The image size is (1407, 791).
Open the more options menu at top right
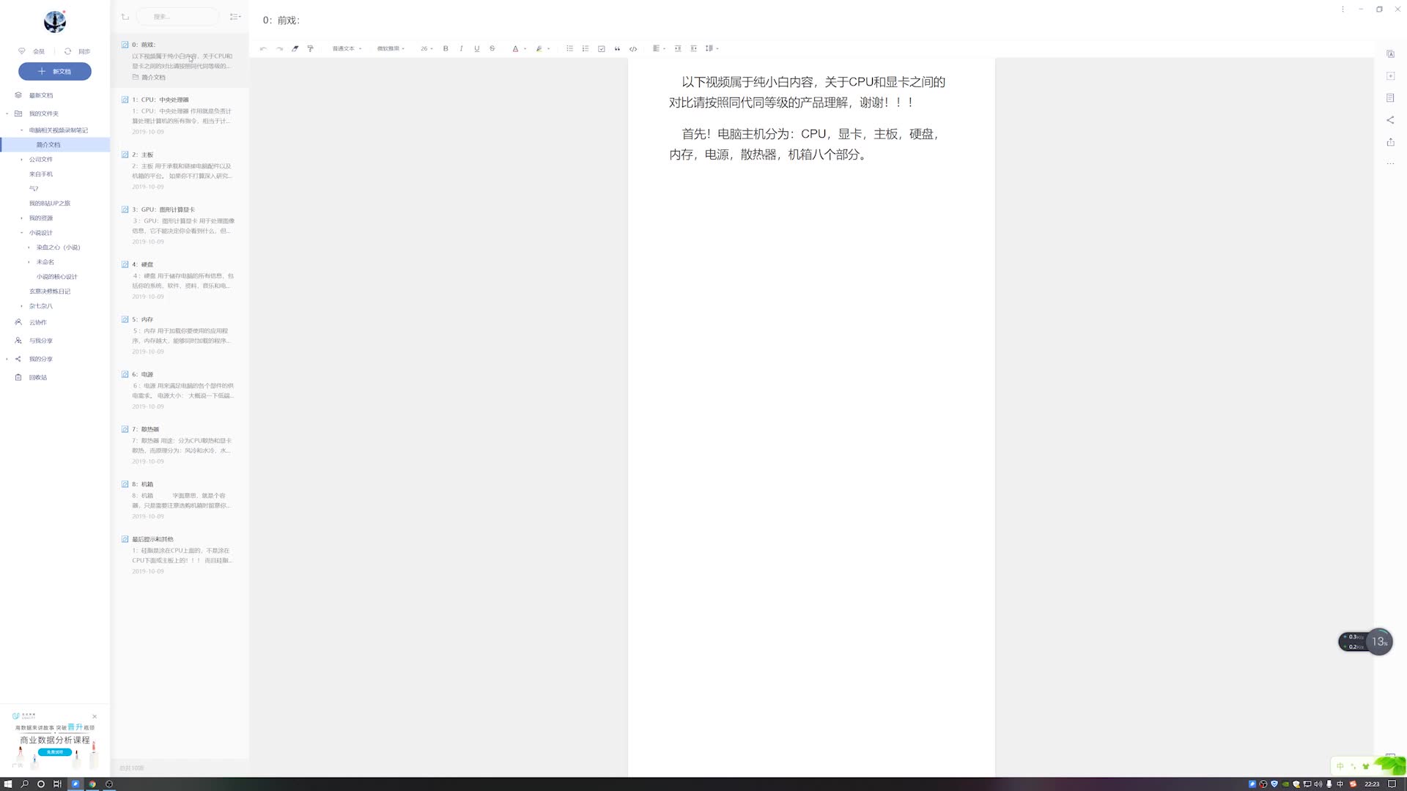point(1343,9)
